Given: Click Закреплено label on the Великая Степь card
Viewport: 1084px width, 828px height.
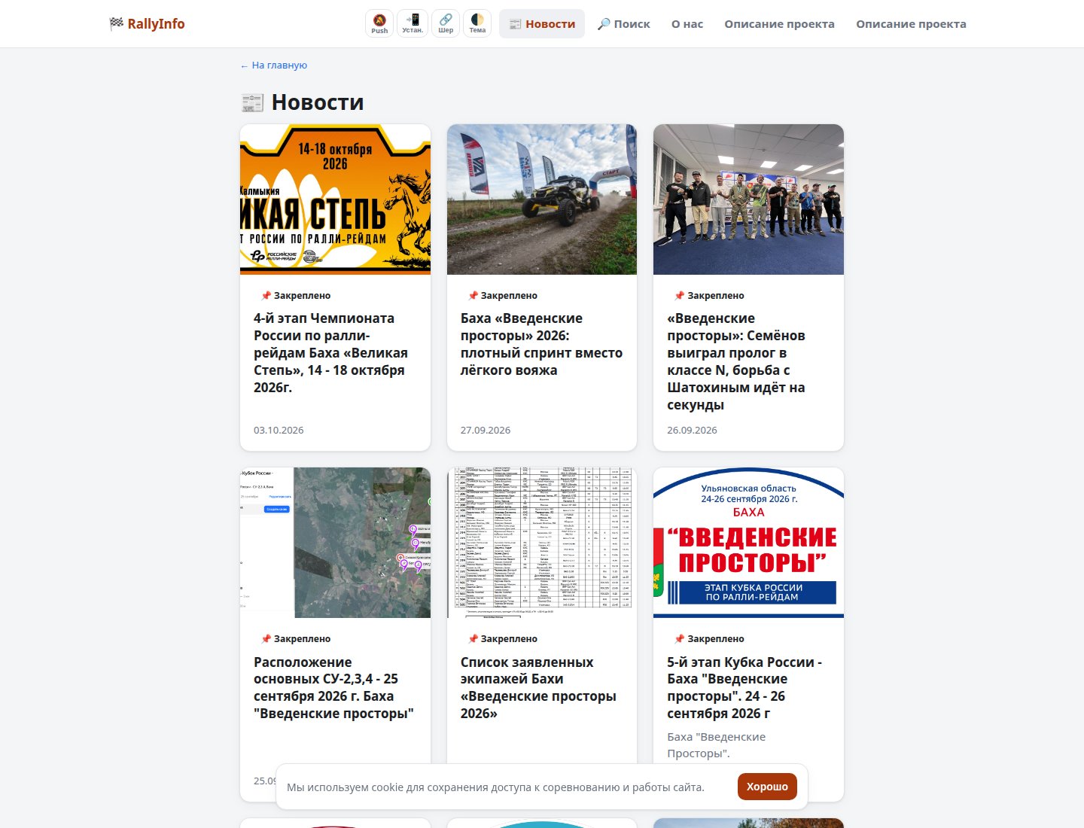Looking at the screenshot, I should pyautogui.click(x=295, y=296).
